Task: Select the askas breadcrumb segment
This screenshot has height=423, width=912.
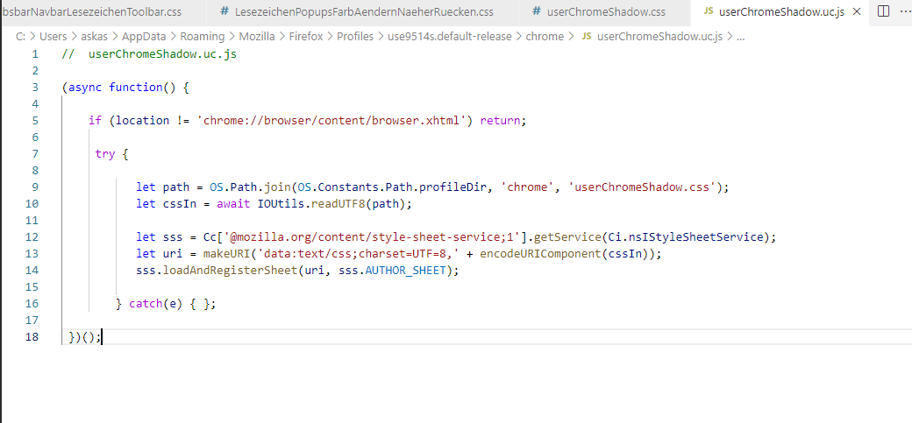Action: (x=96, y=37)
